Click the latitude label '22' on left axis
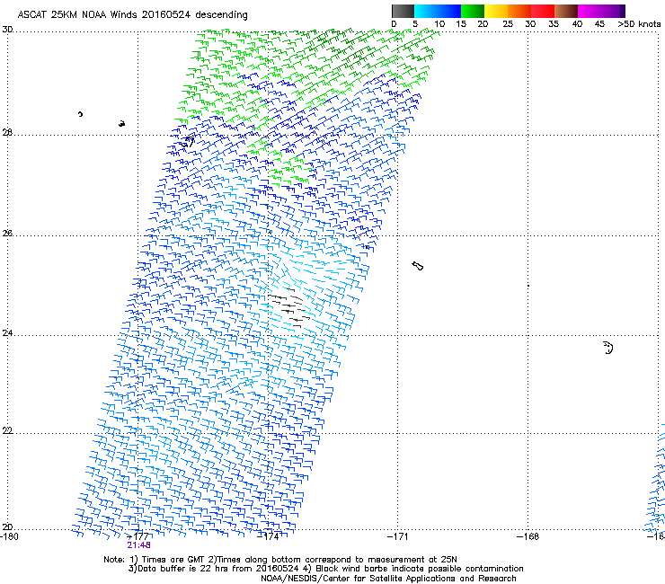This screenshot has height=584, width=665. coord(7,430)
